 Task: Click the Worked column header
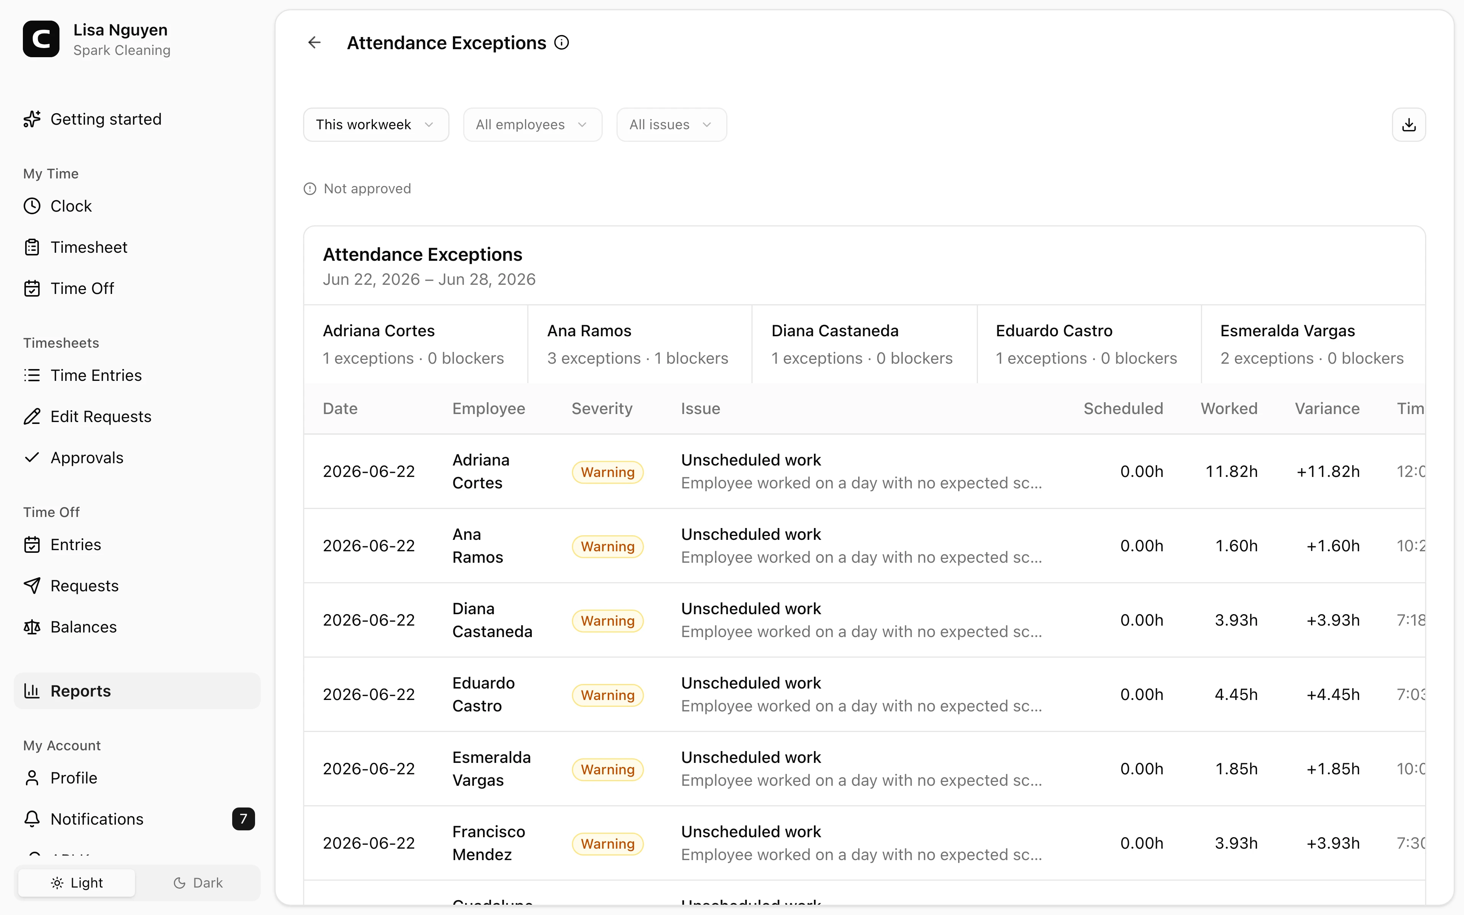[x=1229, y=409]
